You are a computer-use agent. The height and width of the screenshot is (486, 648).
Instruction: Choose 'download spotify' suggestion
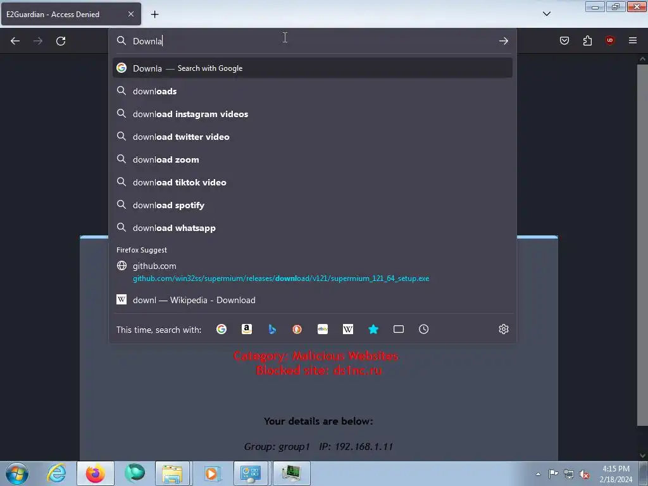point(313,204)
